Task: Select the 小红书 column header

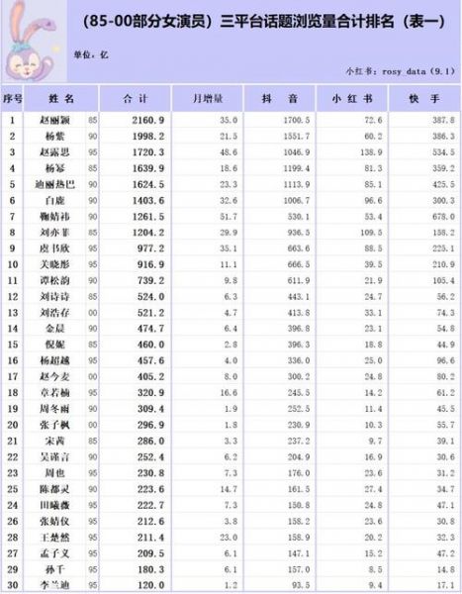Action: pyautogui.click(x=352, y=99)
